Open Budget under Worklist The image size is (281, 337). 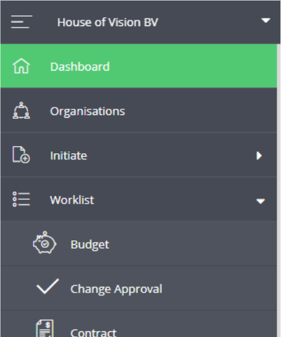139,244
